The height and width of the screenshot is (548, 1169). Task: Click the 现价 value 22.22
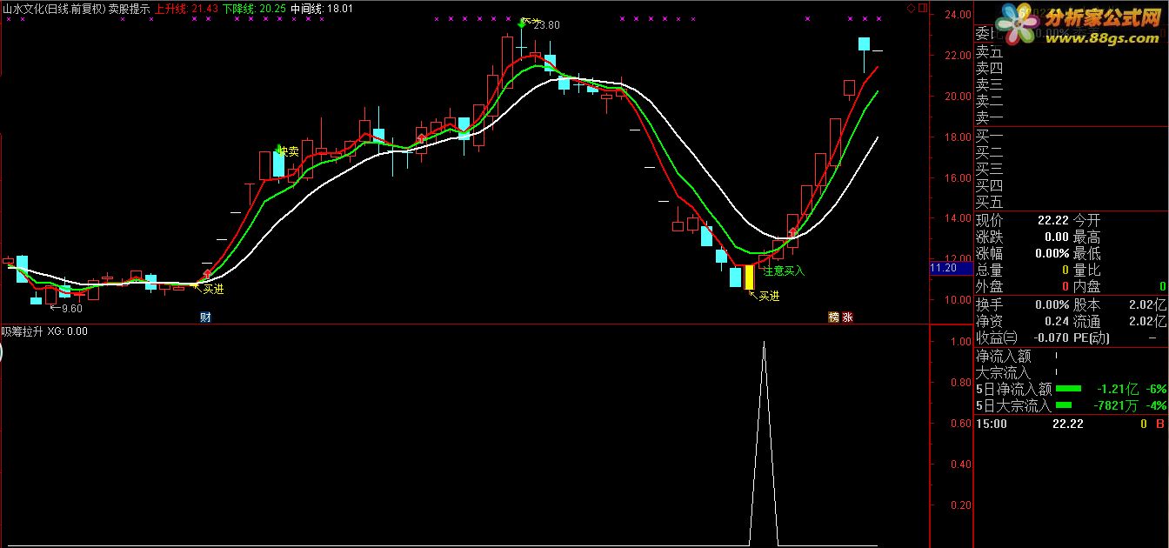click(x=1053, y=220)
